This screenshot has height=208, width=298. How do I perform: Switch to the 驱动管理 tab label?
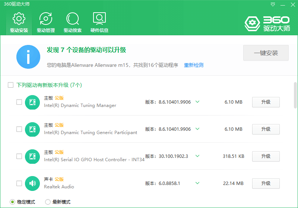[46, 30]
